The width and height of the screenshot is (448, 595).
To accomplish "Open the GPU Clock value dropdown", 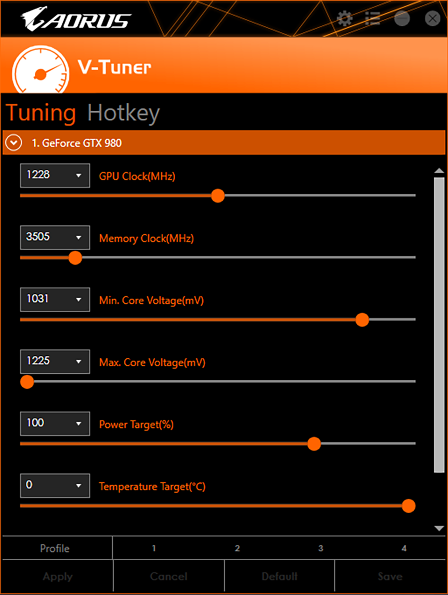I will tap(55, 175).
